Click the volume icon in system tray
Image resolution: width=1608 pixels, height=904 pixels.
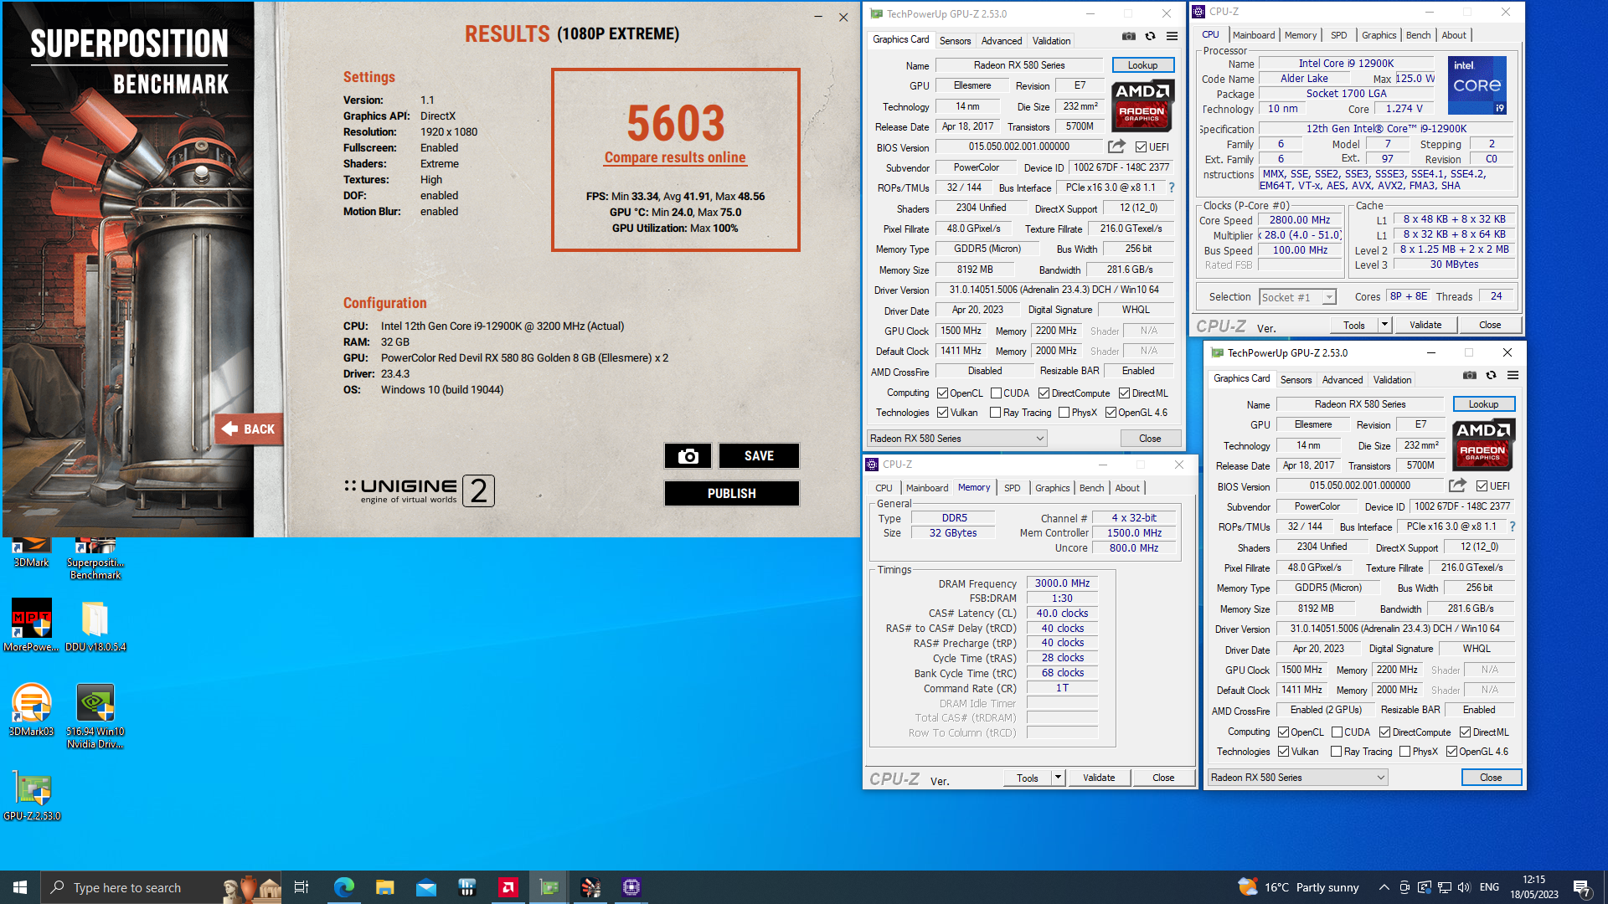point(1464,887)
